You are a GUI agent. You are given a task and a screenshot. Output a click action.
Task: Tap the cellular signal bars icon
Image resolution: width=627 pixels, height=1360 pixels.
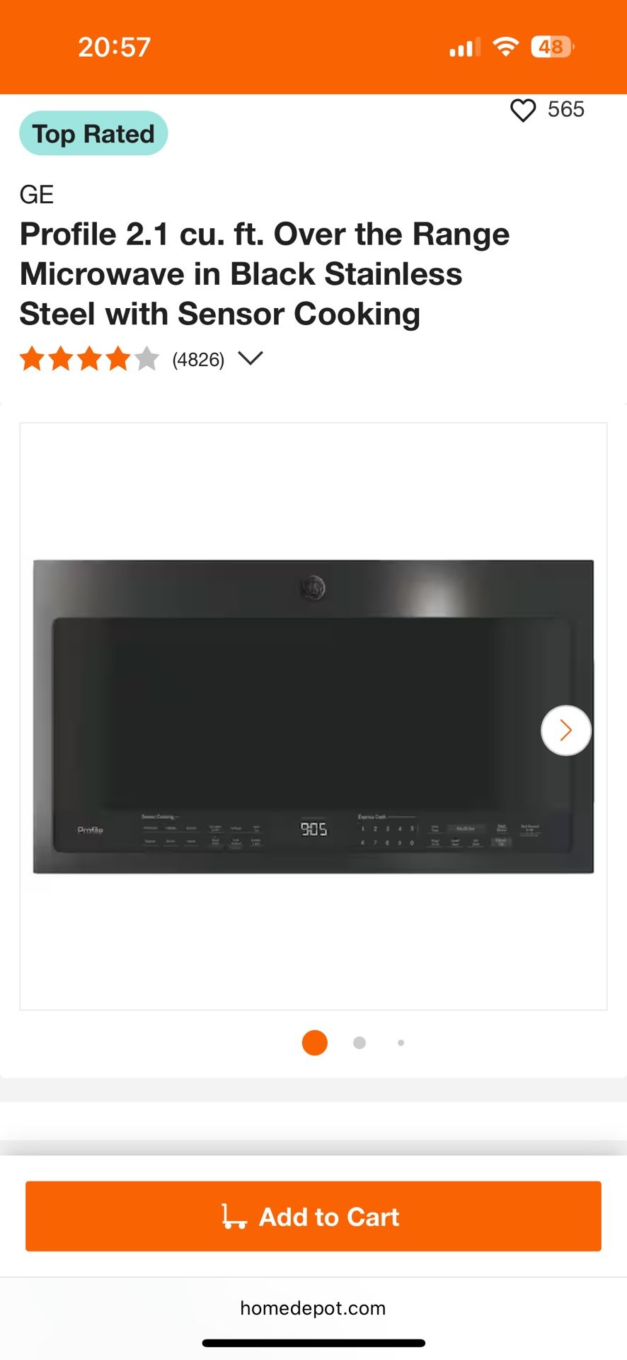coord(465,47)
